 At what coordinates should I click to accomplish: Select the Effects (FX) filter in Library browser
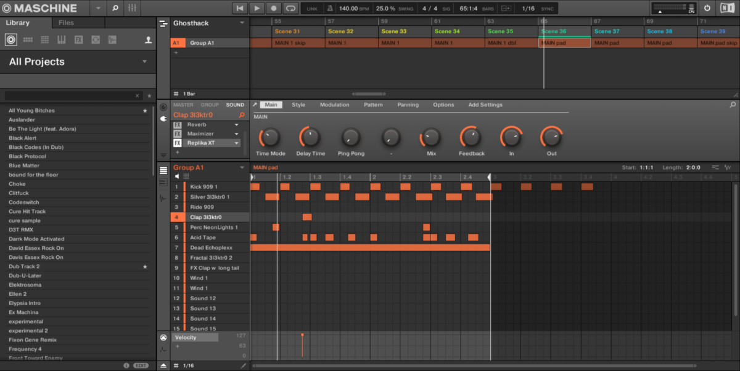[77, 39]
